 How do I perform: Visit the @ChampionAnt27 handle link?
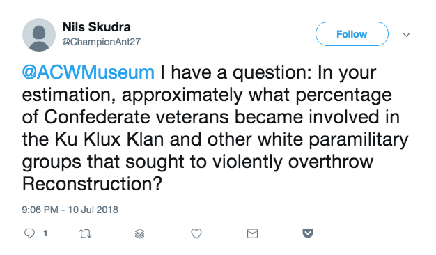(x=101, y=42)
